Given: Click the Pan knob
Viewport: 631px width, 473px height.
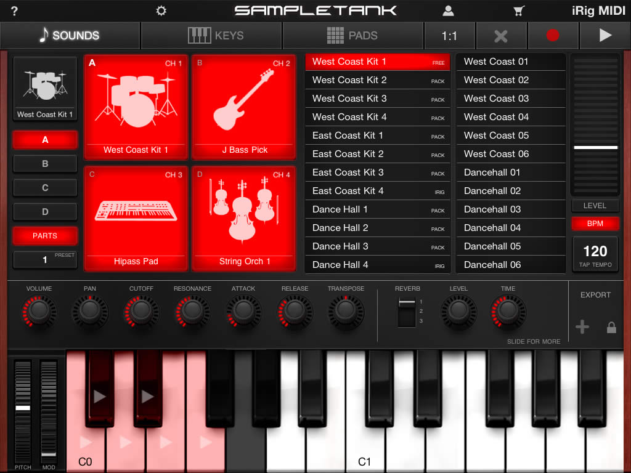Looking at the screenshot, I should click(90, 311).
